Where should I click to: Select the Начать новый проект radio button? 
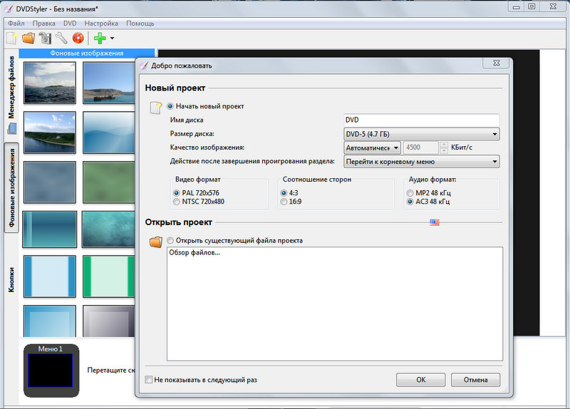tap(170, 106)
